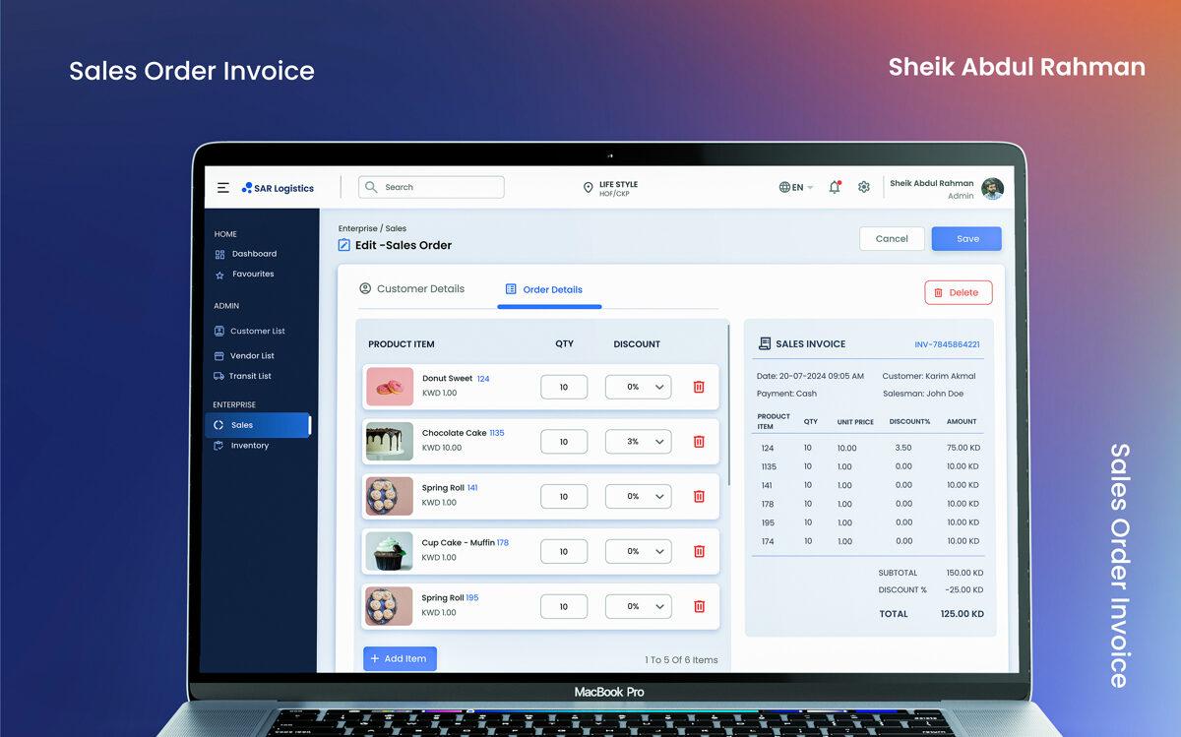1181x737 pixels.
Task: Remove Chocolate Cake using its trash icon
Action: point(699,442)
